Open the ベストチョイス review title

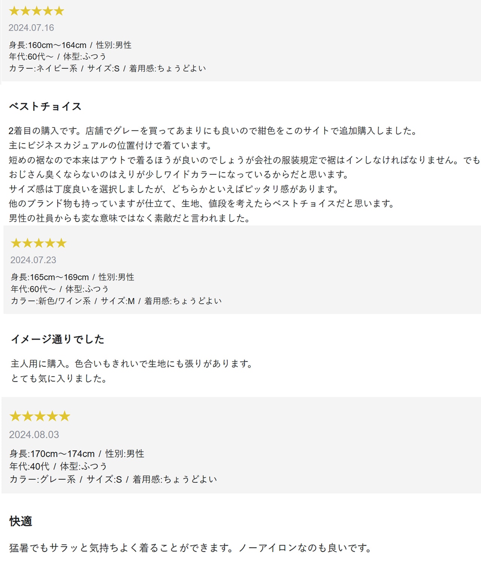[x=45, y=107]
